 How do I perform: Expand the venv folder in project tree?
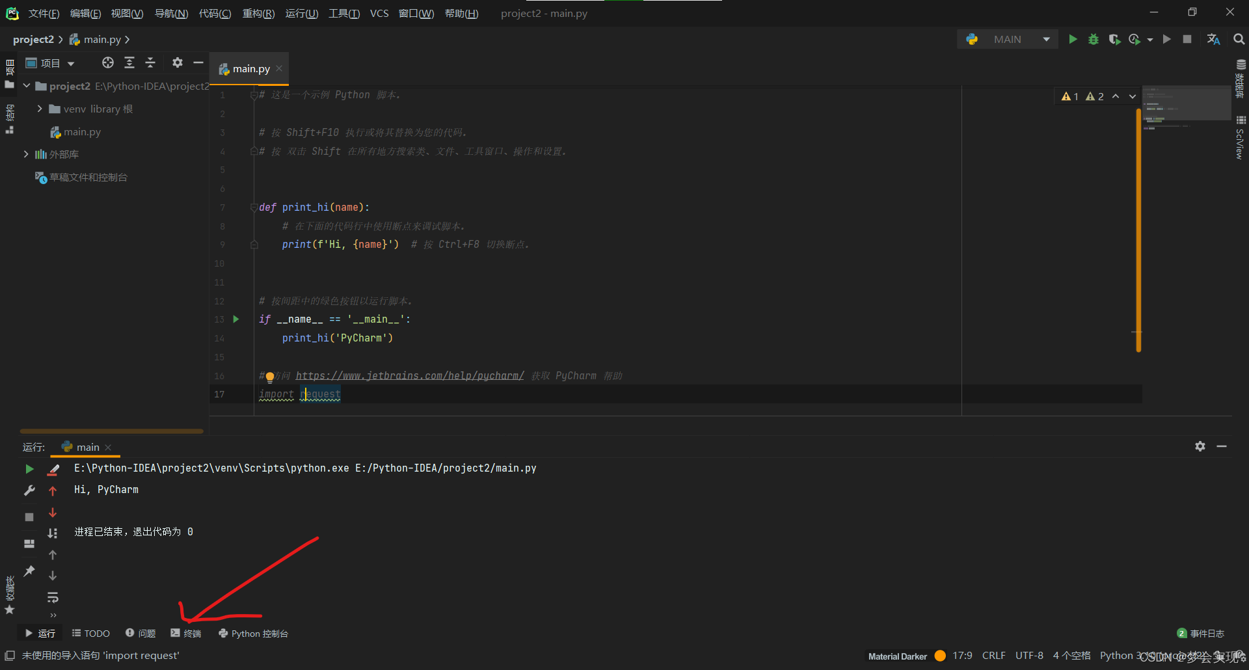coord(40,109)
